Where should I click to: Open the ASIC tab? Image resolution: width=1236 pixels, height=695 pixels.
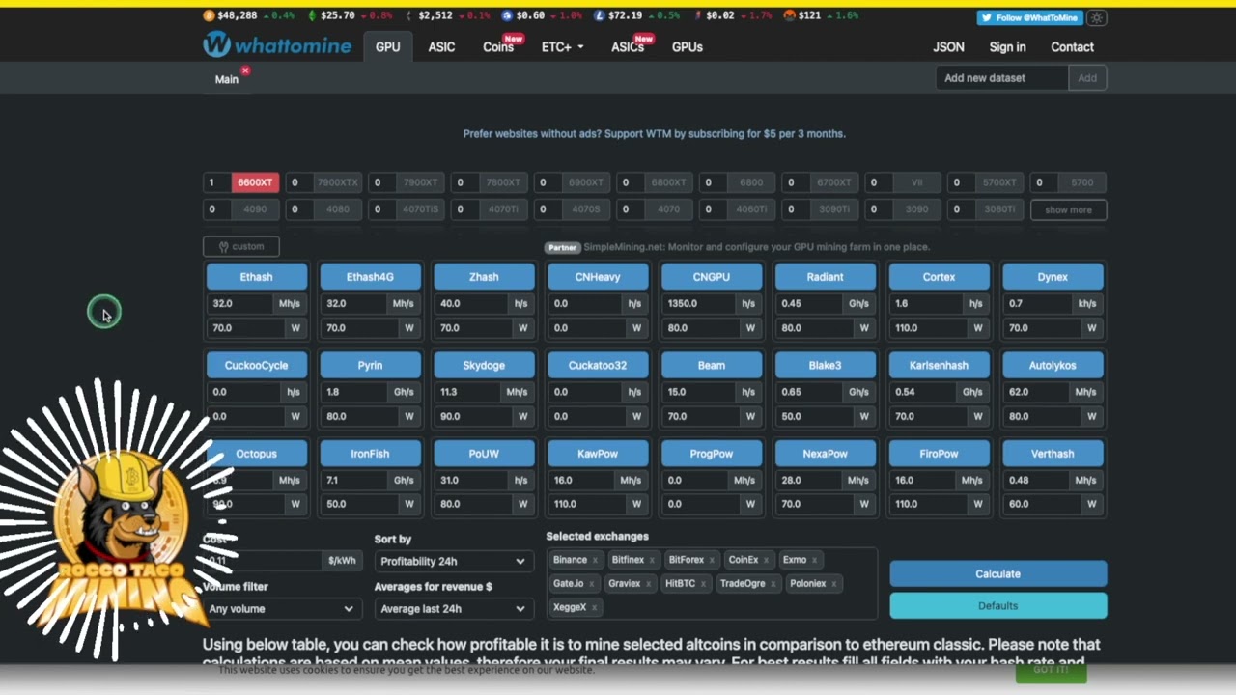point(441,46)
